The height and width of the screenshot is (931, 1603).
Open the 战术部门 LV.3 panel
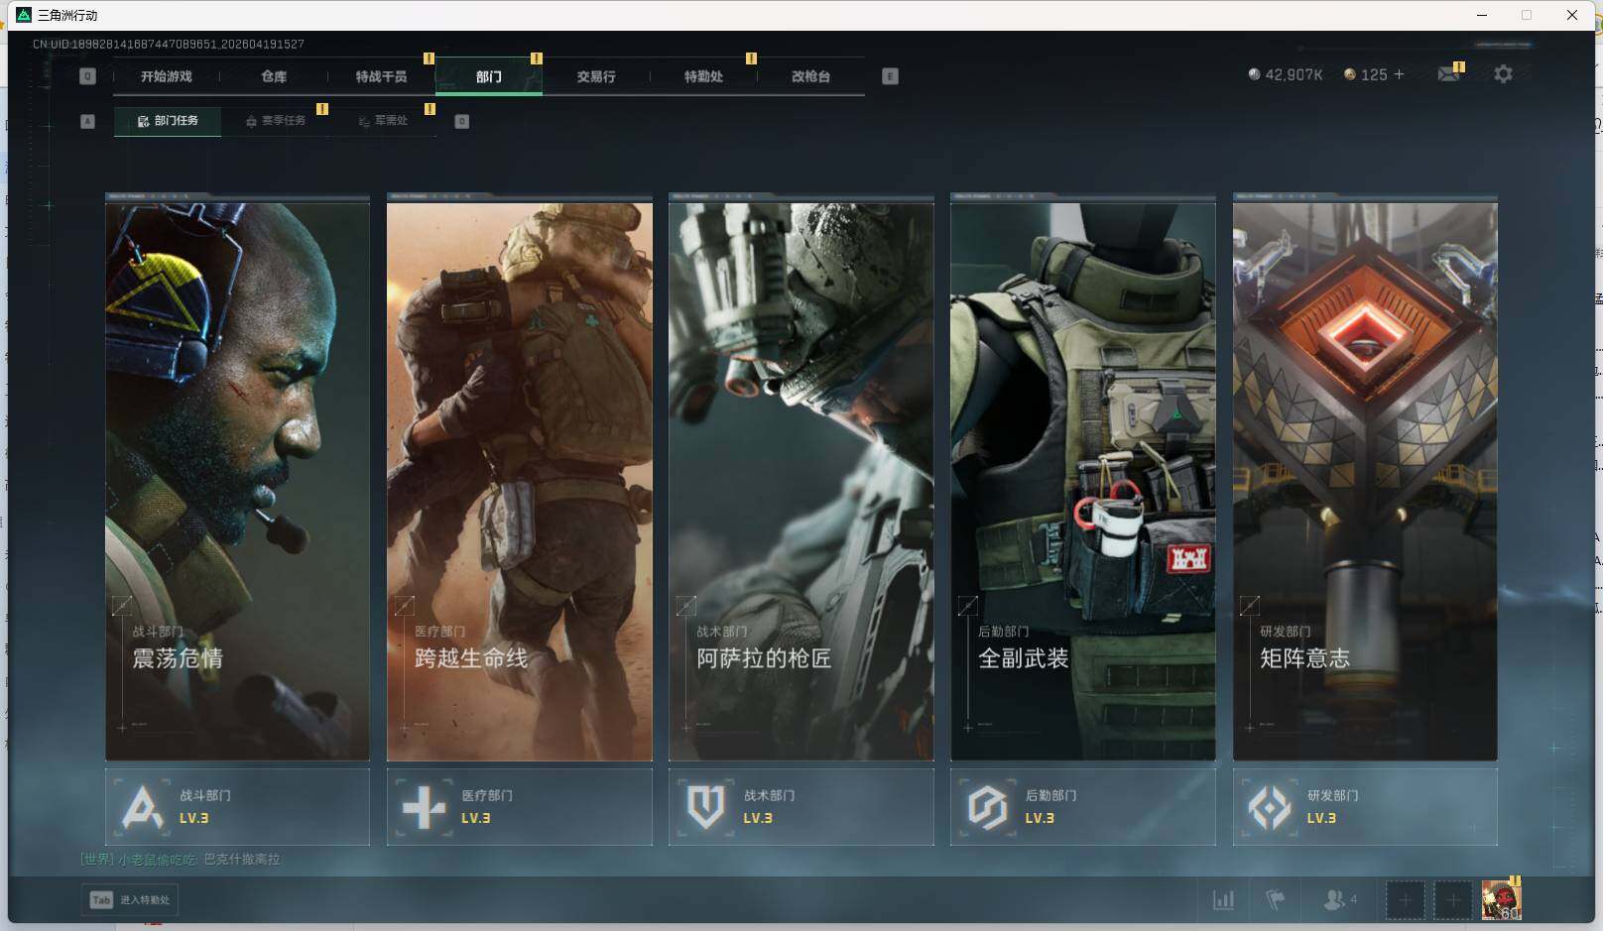801,807
